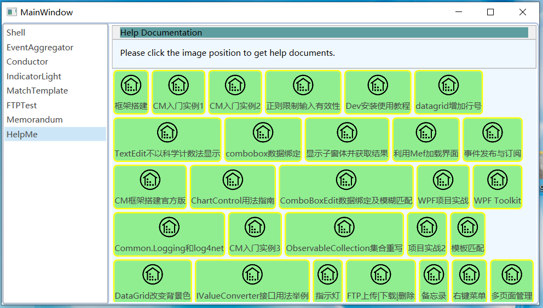Select the 正则限制输入有效性 tile icon

click(x=303, y=85)
